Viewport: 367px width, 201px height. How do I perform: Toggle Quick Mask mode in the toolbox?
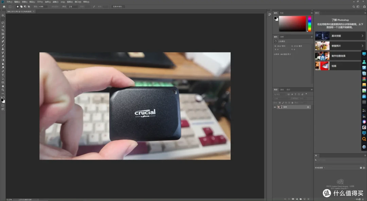pos(3,105)
